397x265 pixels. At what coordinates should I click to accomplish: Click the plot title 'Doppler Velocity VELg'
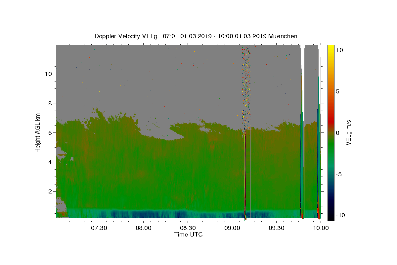point(126,36)
